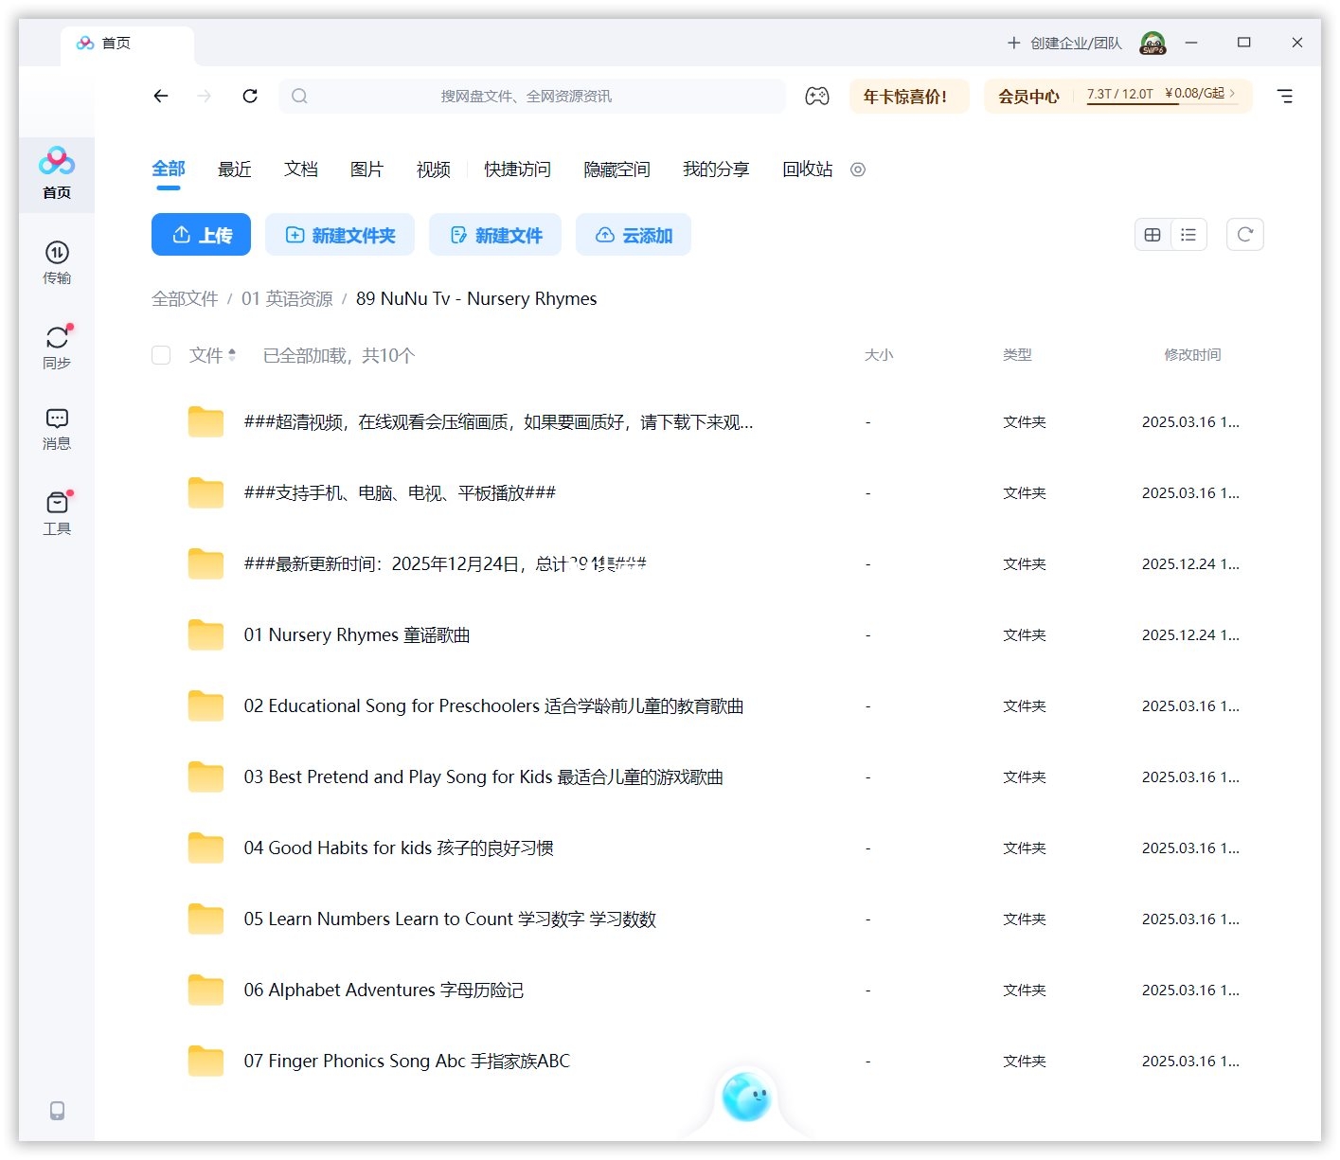Click the circle icon next to 回收站
This screenshot has height=1160, width=1340.
tap(858, 170)
